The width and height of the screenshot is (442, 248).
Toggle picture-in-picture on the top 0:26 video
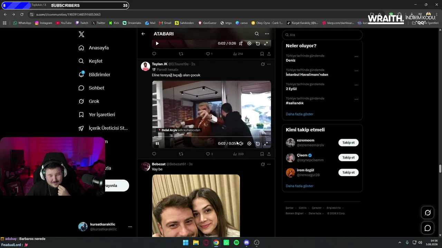tap(258, 43)
